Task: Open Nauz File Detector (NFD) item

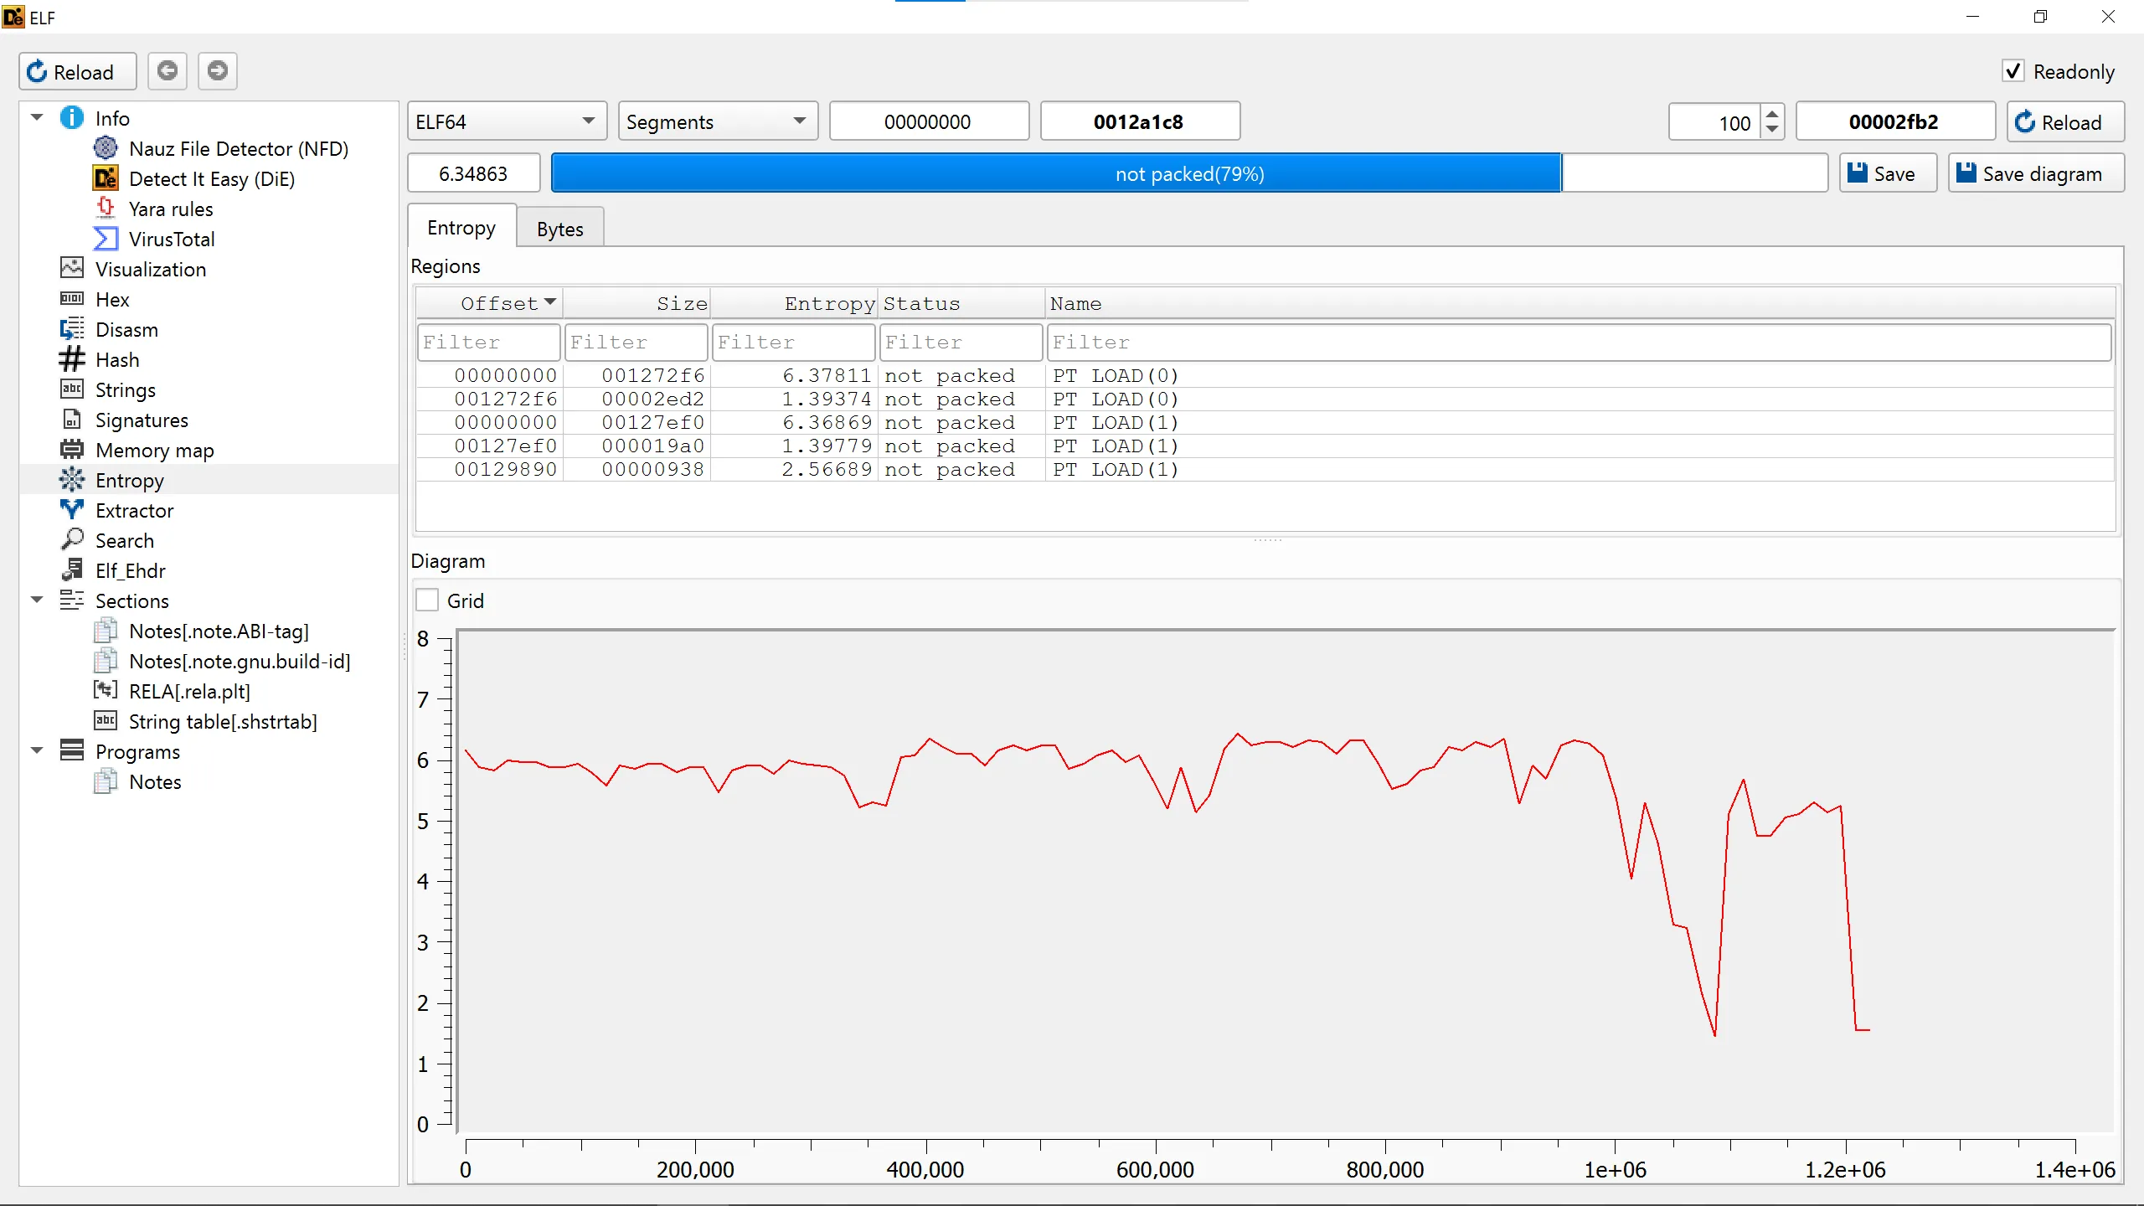Action: pos(238,149)
